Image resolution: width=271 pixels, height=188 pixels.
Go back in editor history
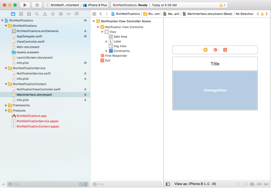coord(101,14)
